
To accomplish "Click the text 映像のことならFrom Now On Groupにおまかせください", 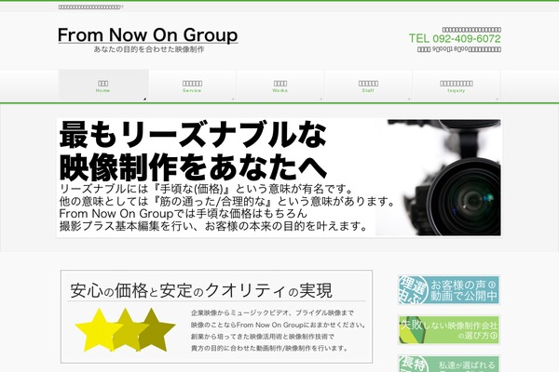I will pos(279,325).
